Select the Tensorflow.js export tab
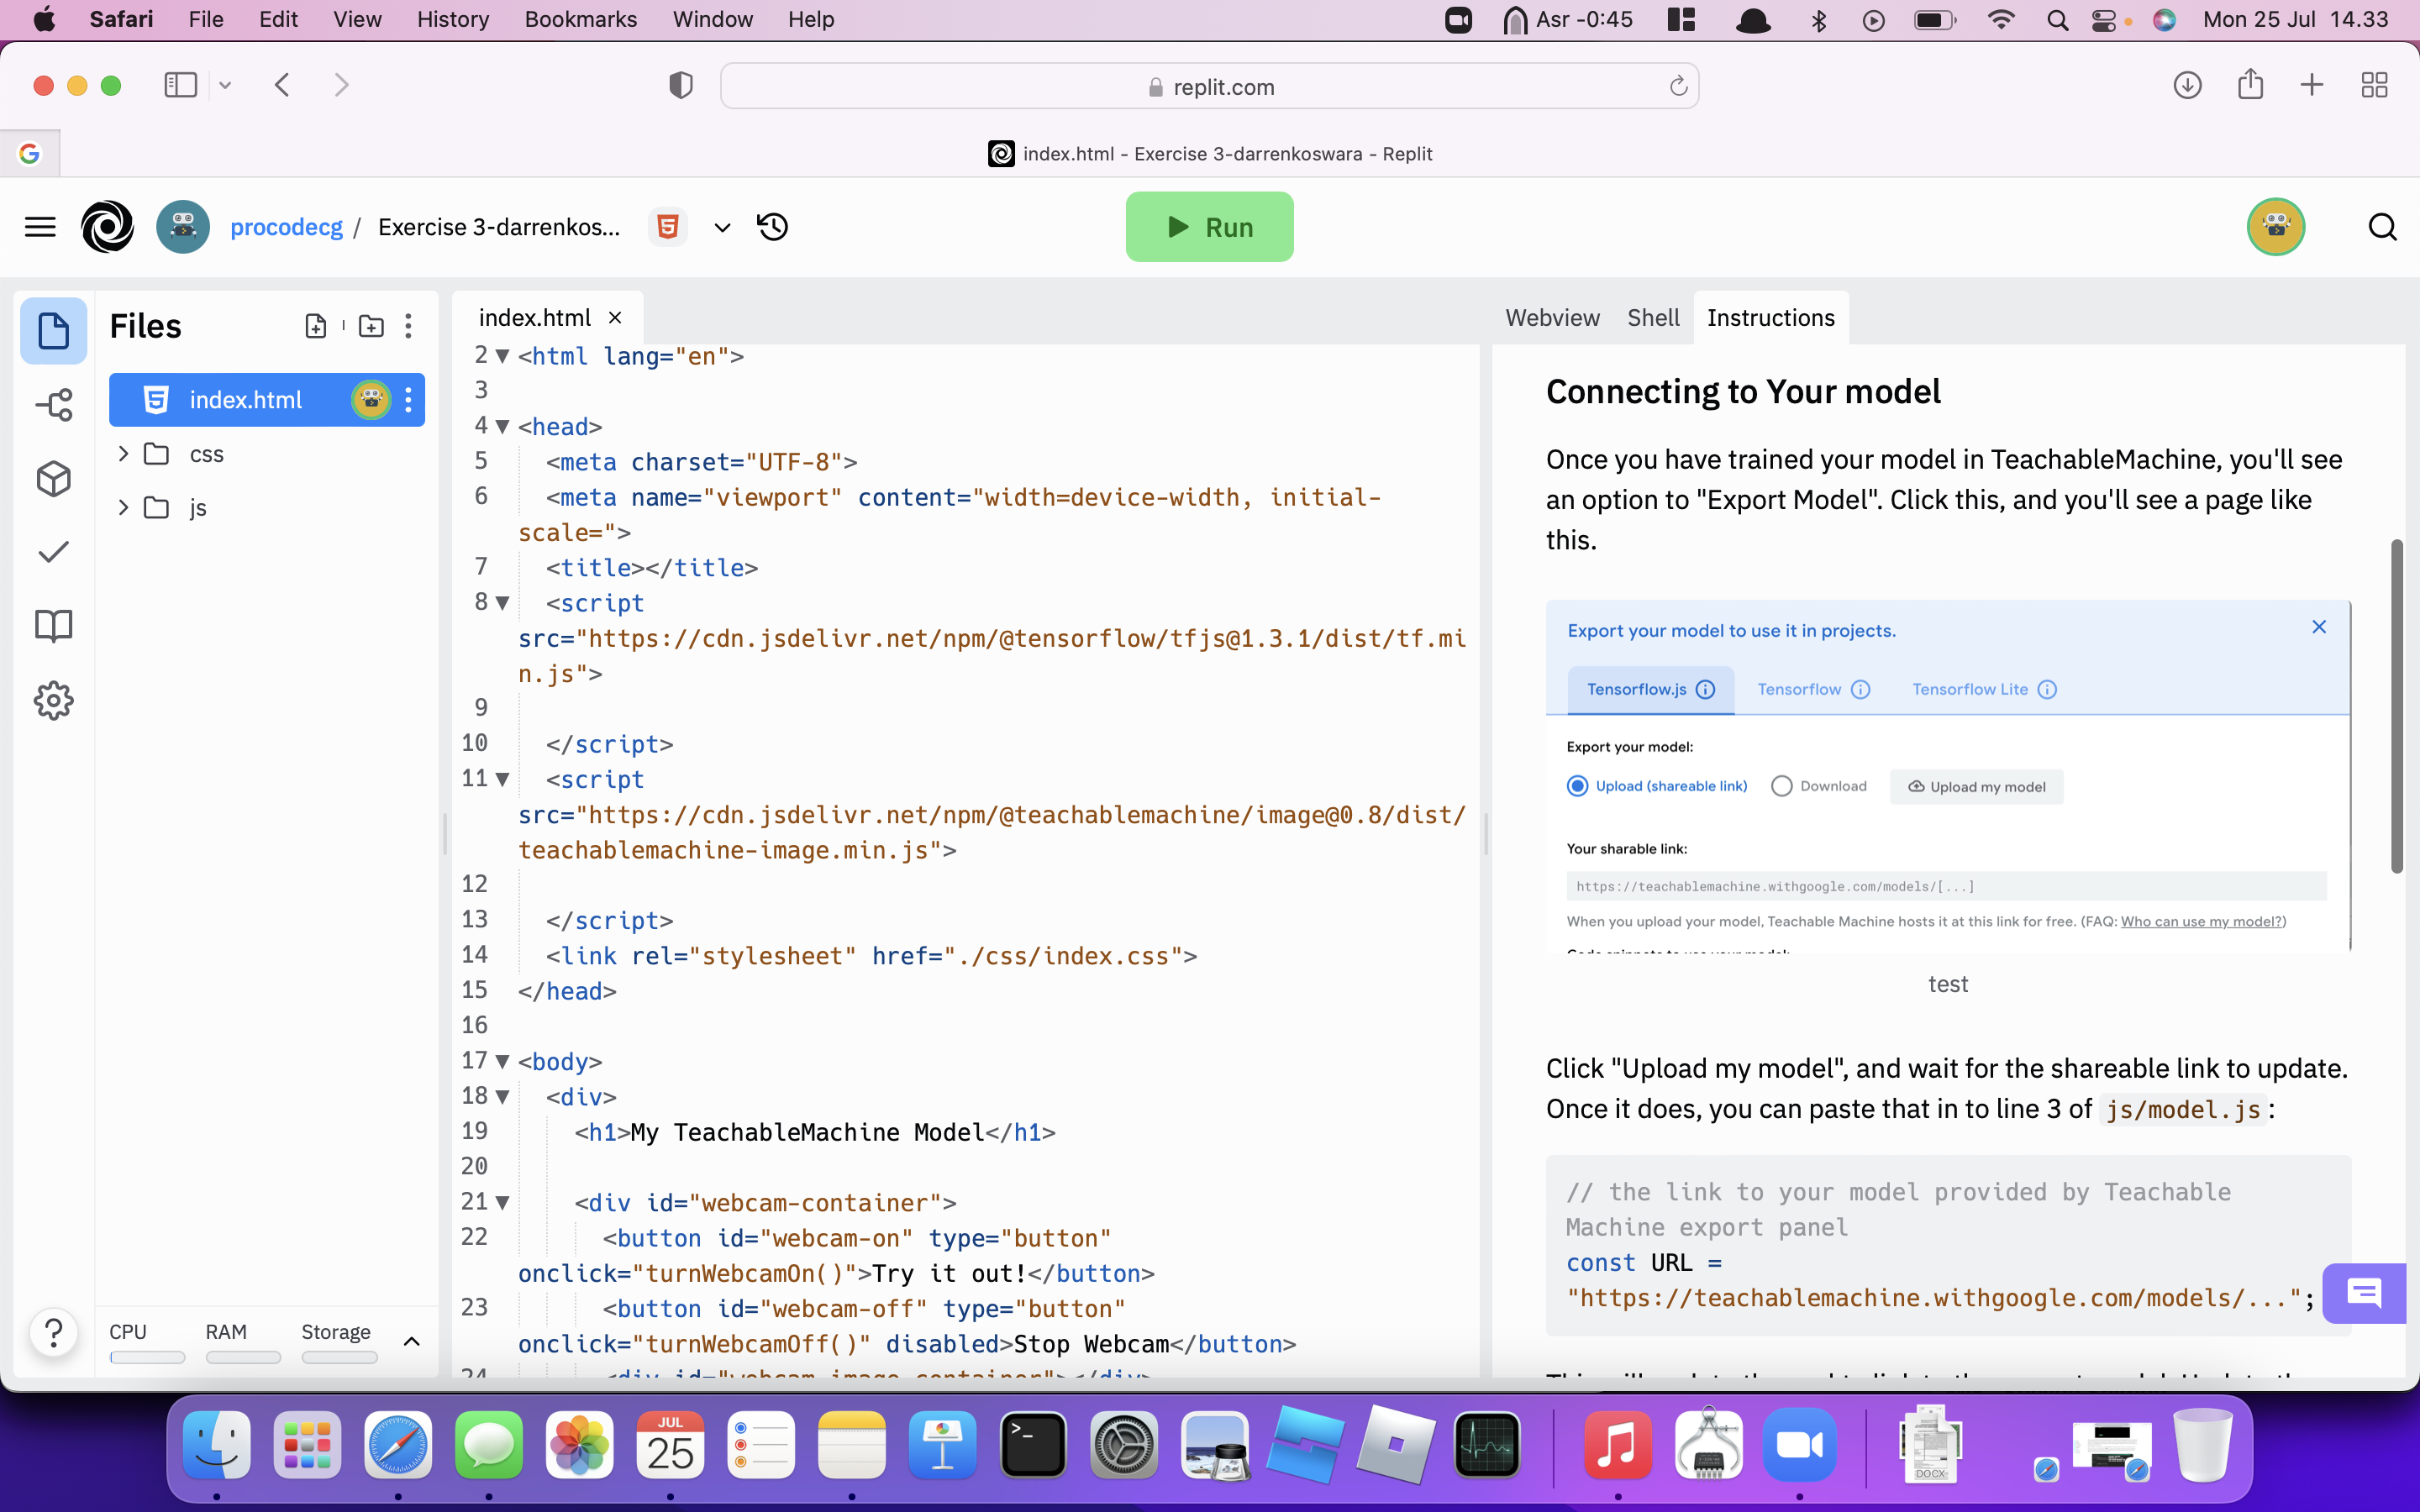 point(1650,689)
